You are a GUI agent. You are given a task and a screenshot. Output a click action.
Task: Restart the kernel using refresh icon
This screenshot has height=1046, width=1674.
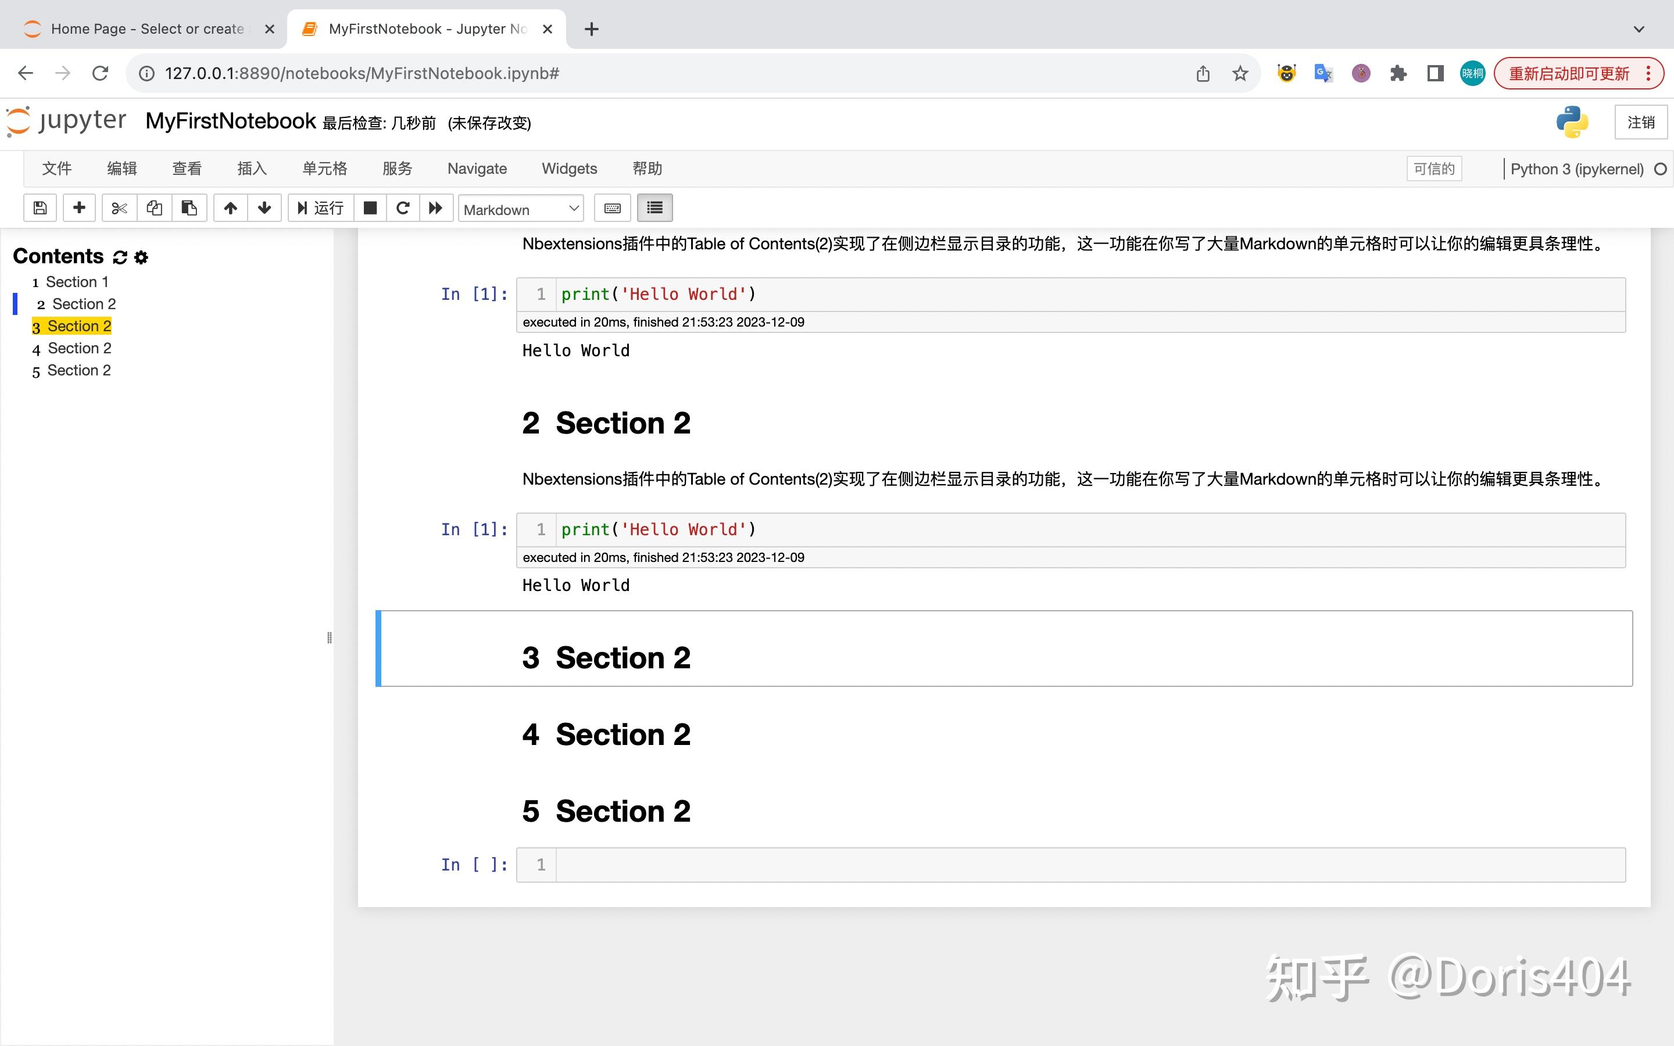403,207
